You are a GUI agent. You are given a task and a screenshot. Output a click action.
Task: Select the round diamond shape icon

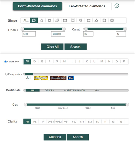[x=34, y=20]
